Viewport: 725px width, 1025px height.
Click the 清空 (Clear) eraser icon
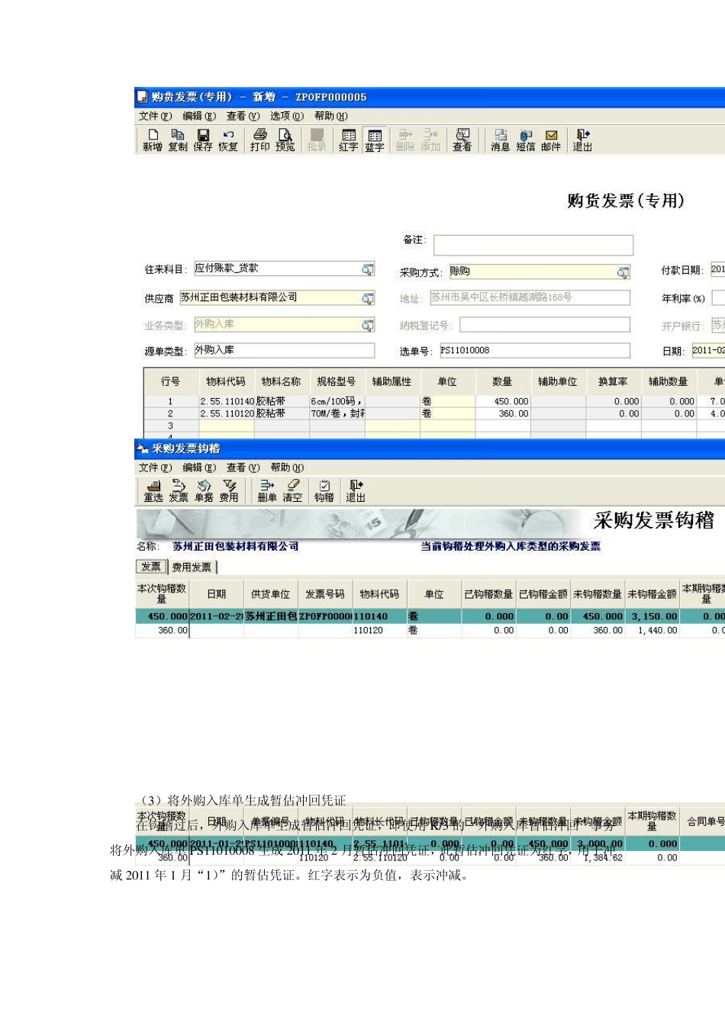click(x=293, y=490)
